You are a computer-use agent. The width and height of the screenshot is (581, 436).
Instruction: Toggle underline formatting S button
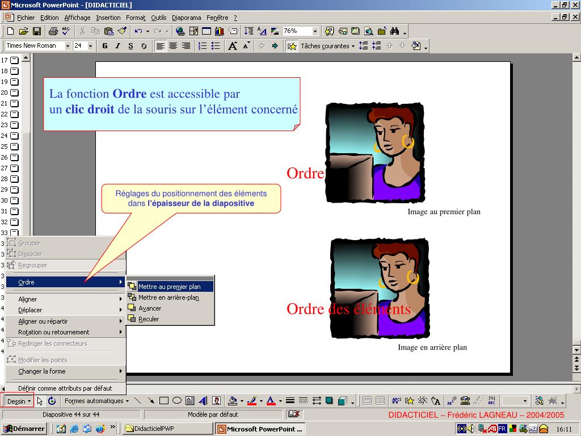coord(130,46)
